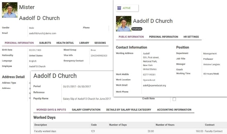Viewport: 227px width, 134px height.
Task: Click the Faculty worked days row description
Action: pyautogui.click(x=45, y=131)
